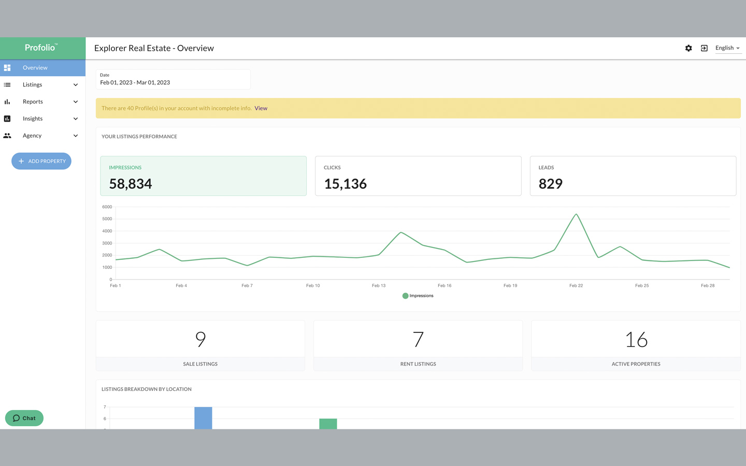Toggle the Impressions series in the chart legend
This screenshot has height=466, width=746.
coord(418,295)
